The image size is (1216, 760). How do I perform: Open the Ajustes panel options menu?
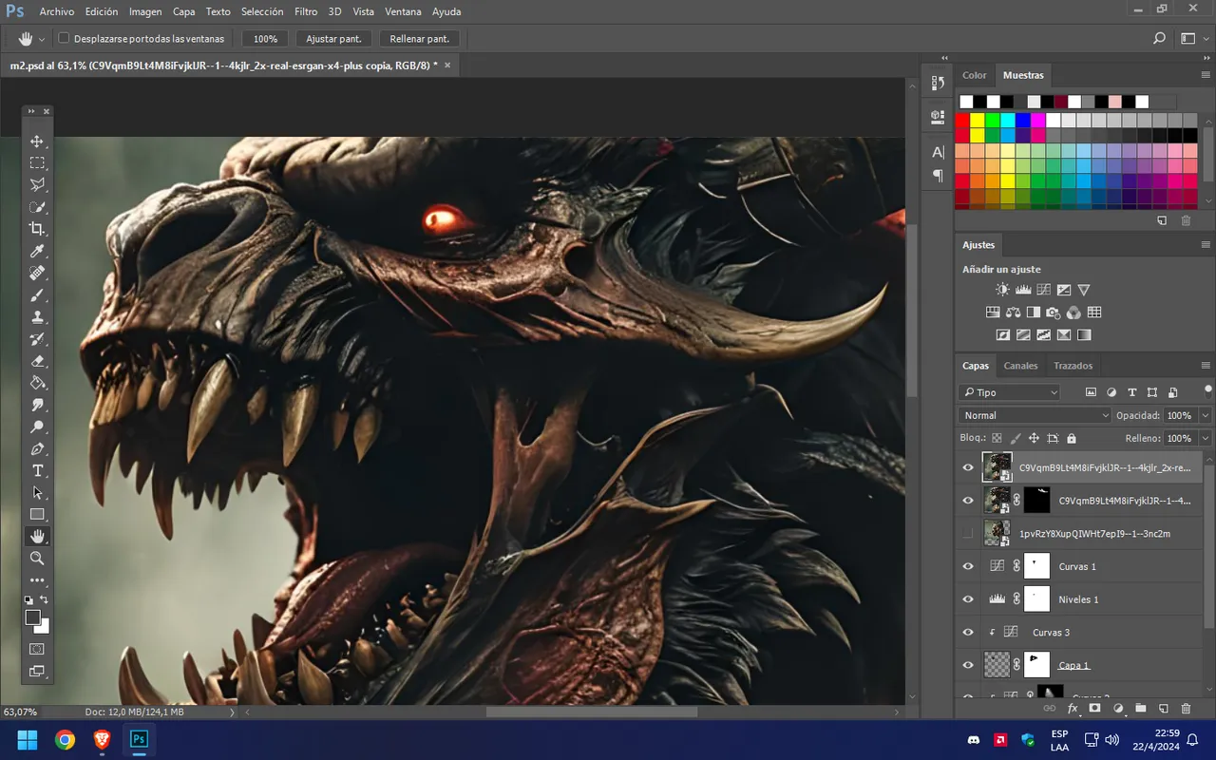click(x=1206, y=245)
